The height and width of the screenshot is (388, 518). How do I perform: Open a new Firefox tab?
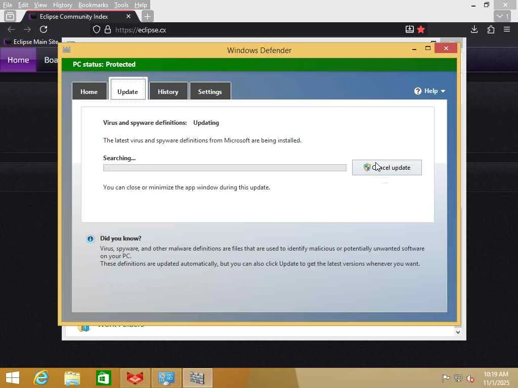point(148,16)
